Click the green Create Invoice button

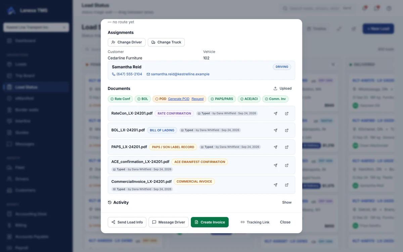[x=210, y=222]
